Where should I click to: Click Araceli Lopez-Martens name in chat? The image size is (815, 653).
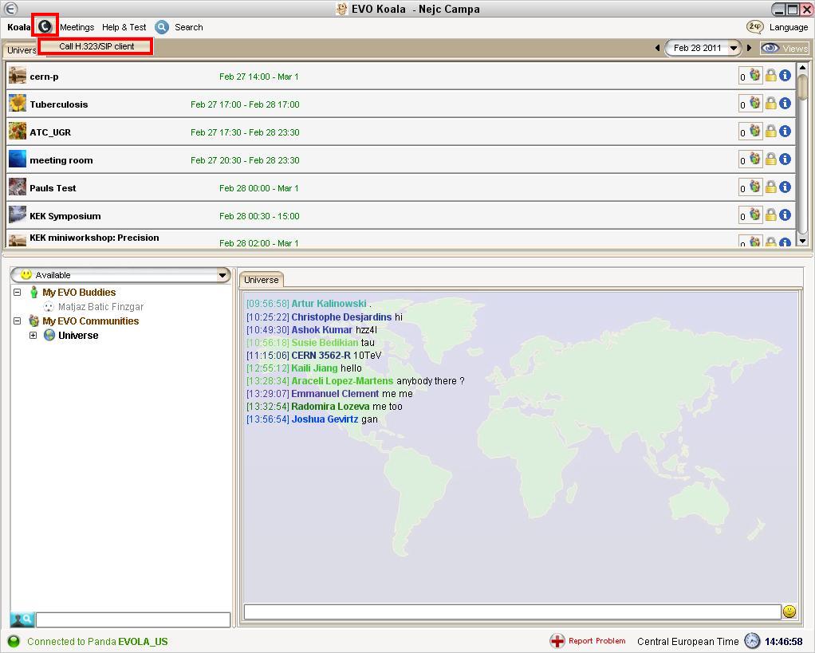click(x=342, y=381)
